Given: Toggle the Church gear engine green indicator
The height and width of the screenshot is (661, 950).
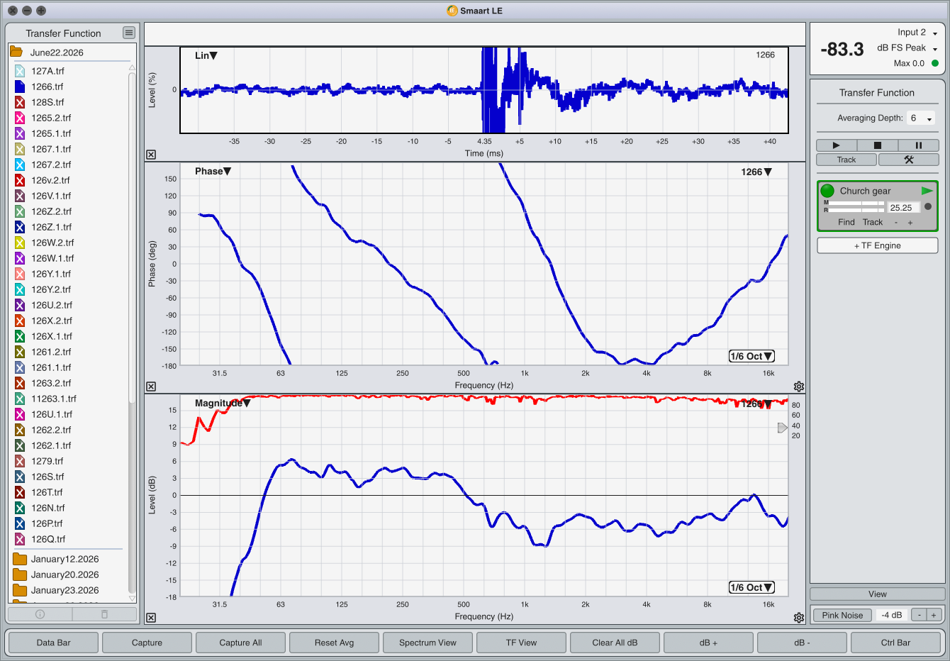Looking at the screenshot, I should 827,191.
